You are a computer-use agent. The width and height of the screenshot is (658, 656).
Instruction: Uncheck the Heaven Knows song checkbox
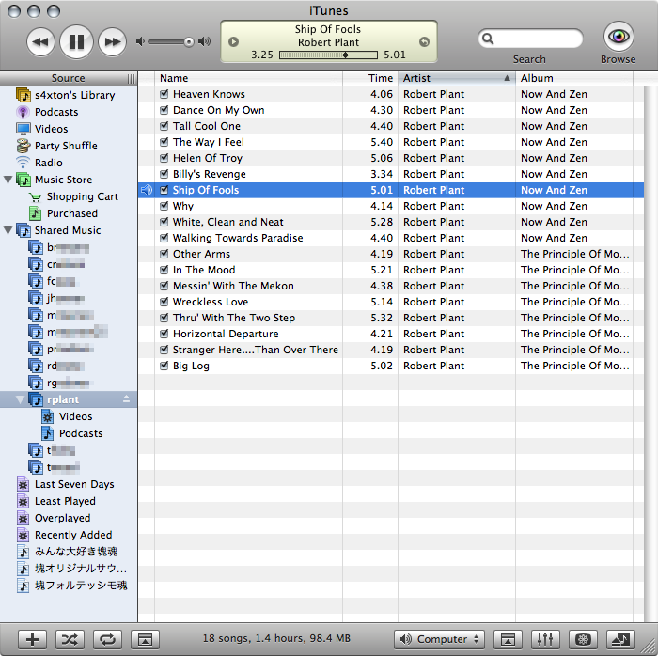164,94
